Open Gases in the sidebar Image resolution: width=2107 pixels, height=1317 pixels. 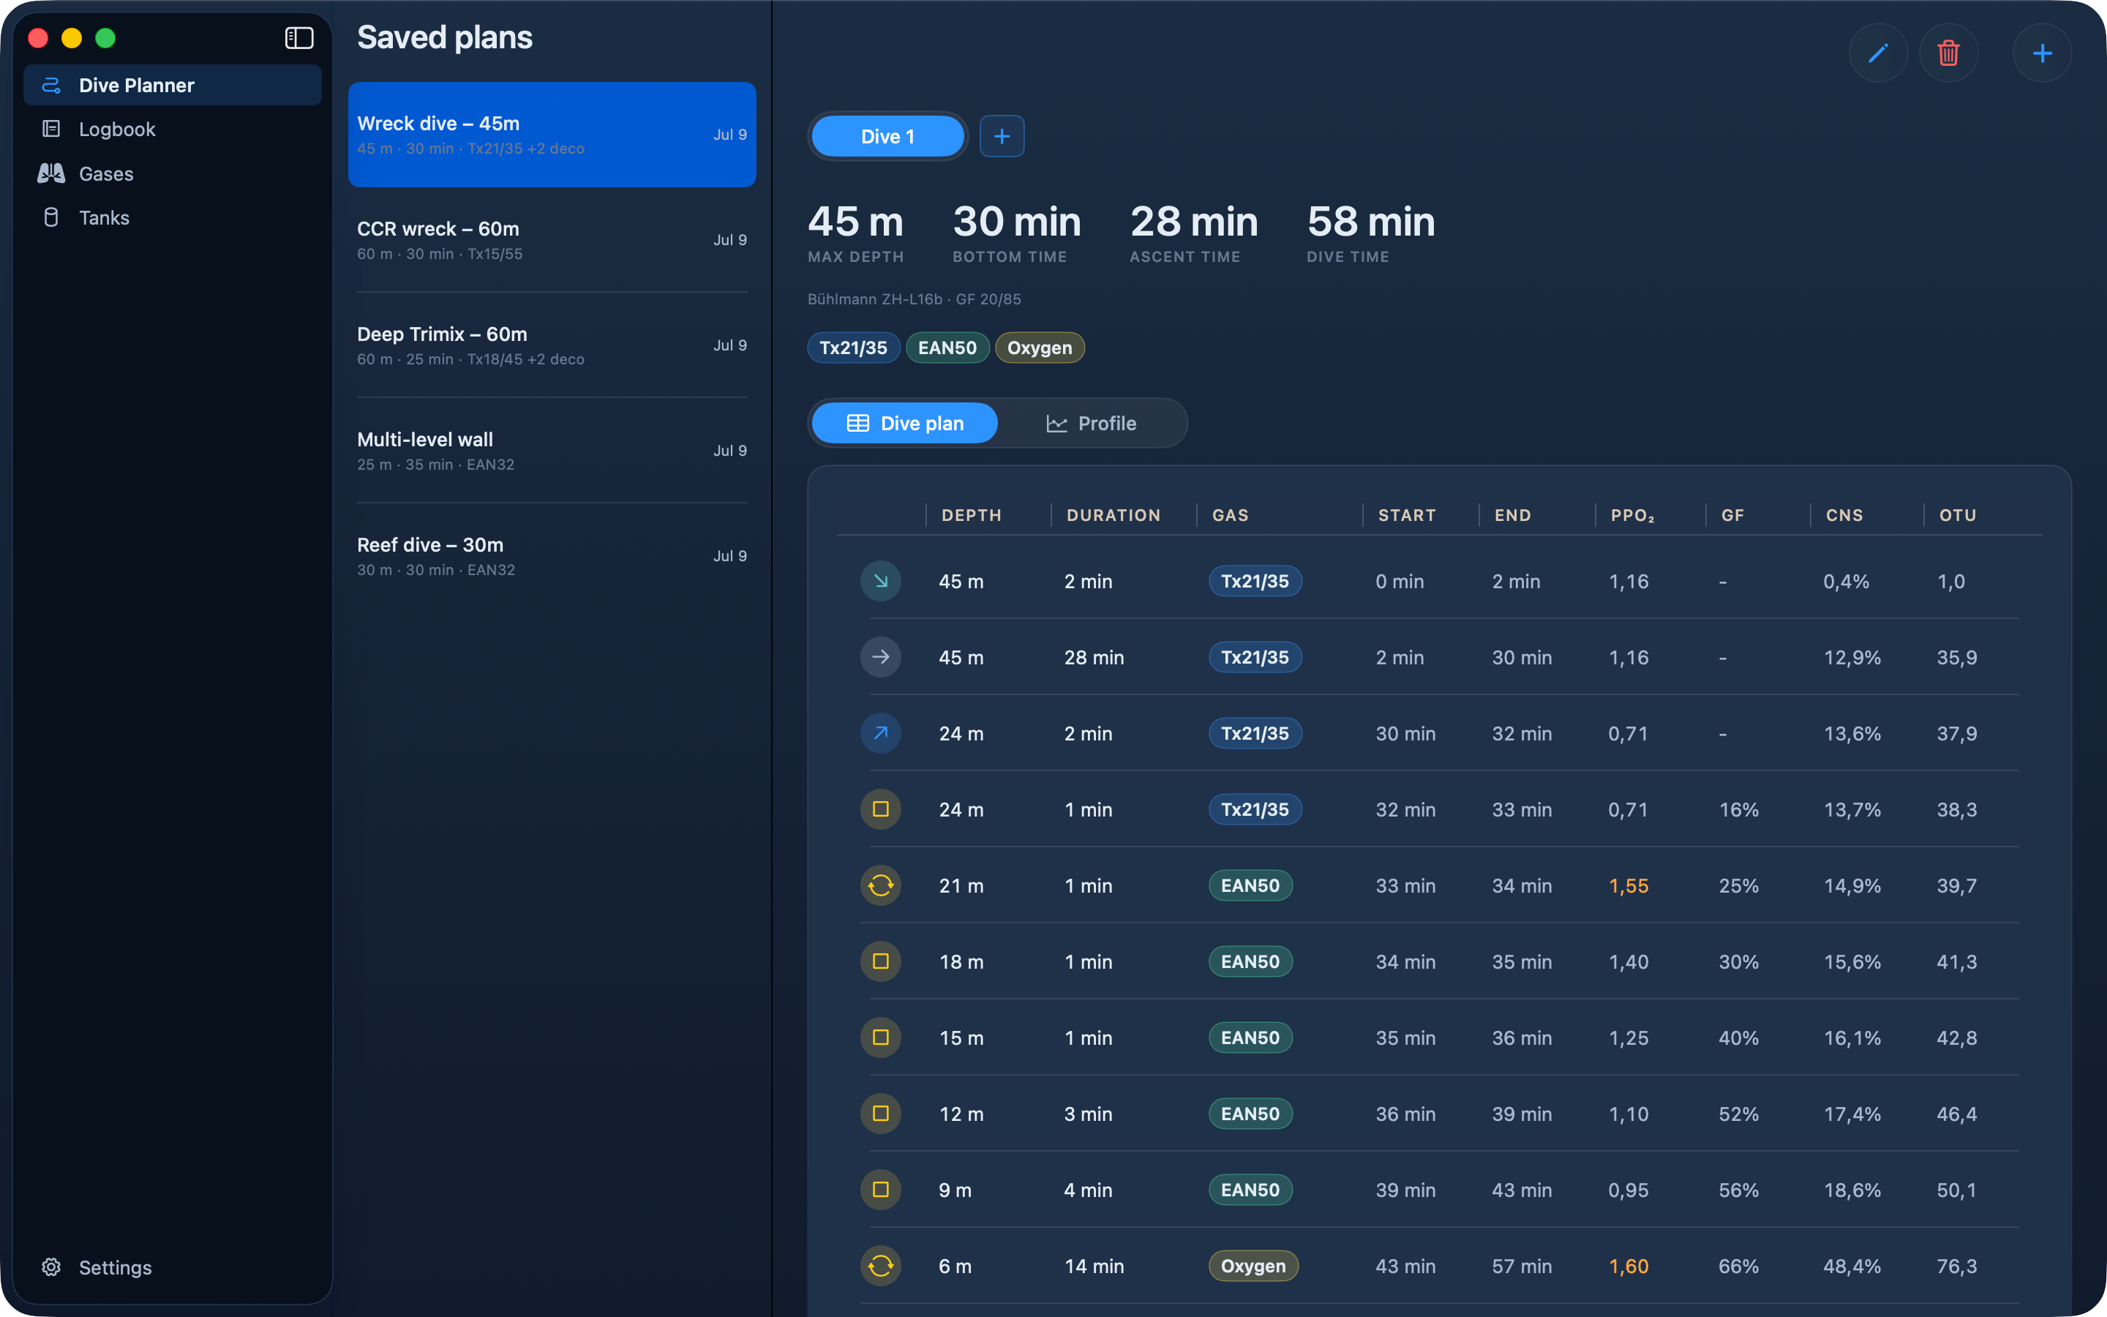coord(173,173)
